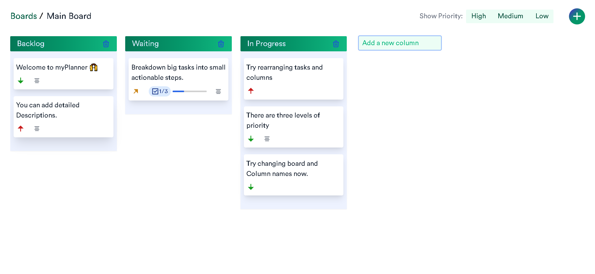Delete the Backlog column via trash icon
Image resolution: width=595 pixels, height=274 pixels.
(x=106, y=44)
